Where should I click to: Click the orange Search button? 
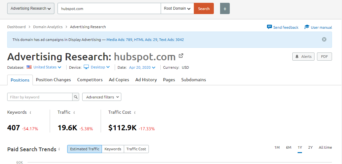pyautogui.click(x=204, y=8)
